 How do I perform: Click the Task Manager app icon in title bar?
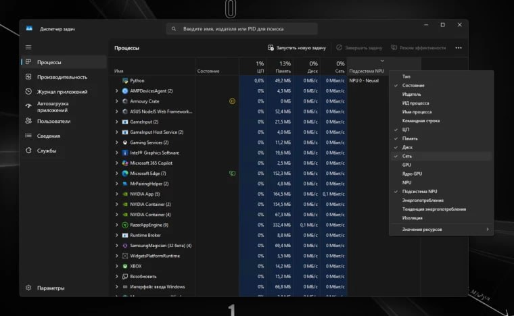pos(29,28)
